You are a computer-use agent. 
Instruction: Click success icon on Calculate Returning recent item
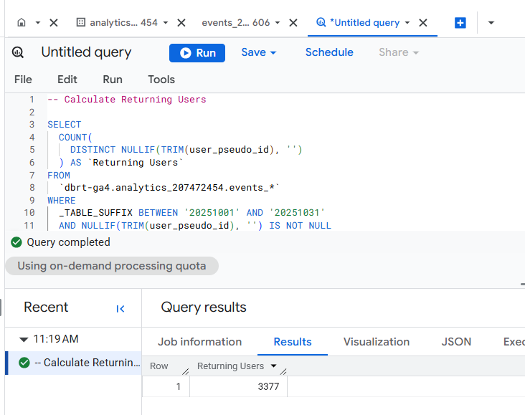pos(24,363)
